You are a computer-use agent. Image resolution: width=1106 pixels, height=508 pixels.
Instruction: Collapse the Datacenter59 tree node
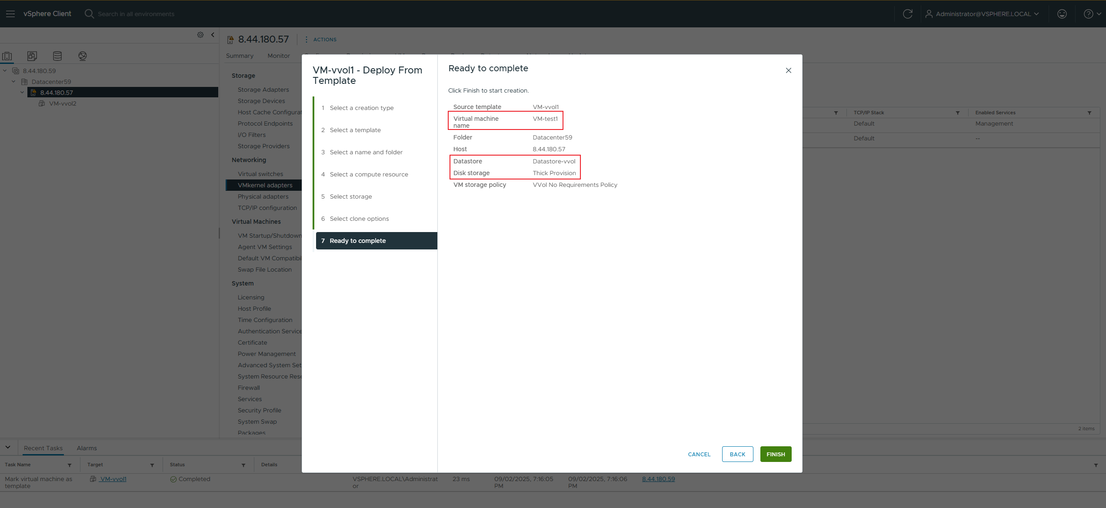point(13,81)
